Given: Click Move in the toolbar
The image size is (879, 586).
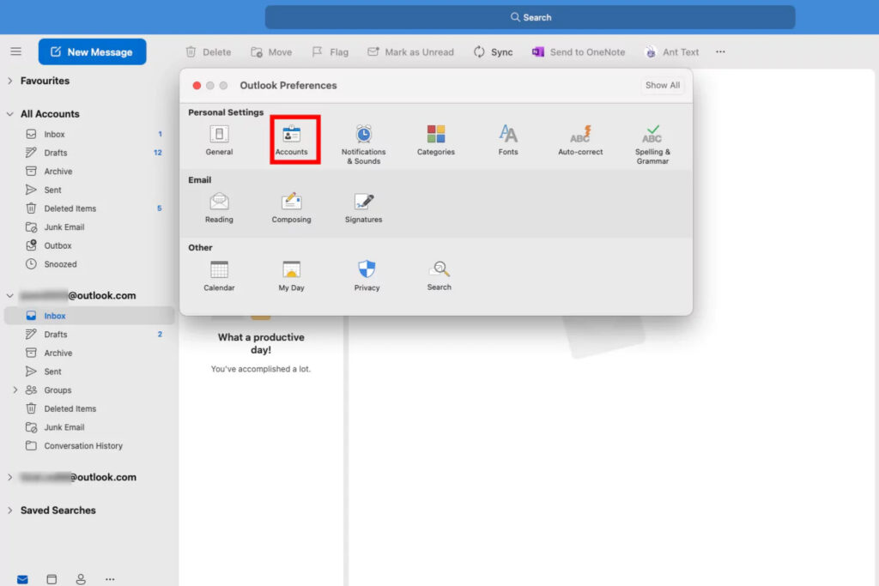Looking at the screenshot, I should [271, 52].
